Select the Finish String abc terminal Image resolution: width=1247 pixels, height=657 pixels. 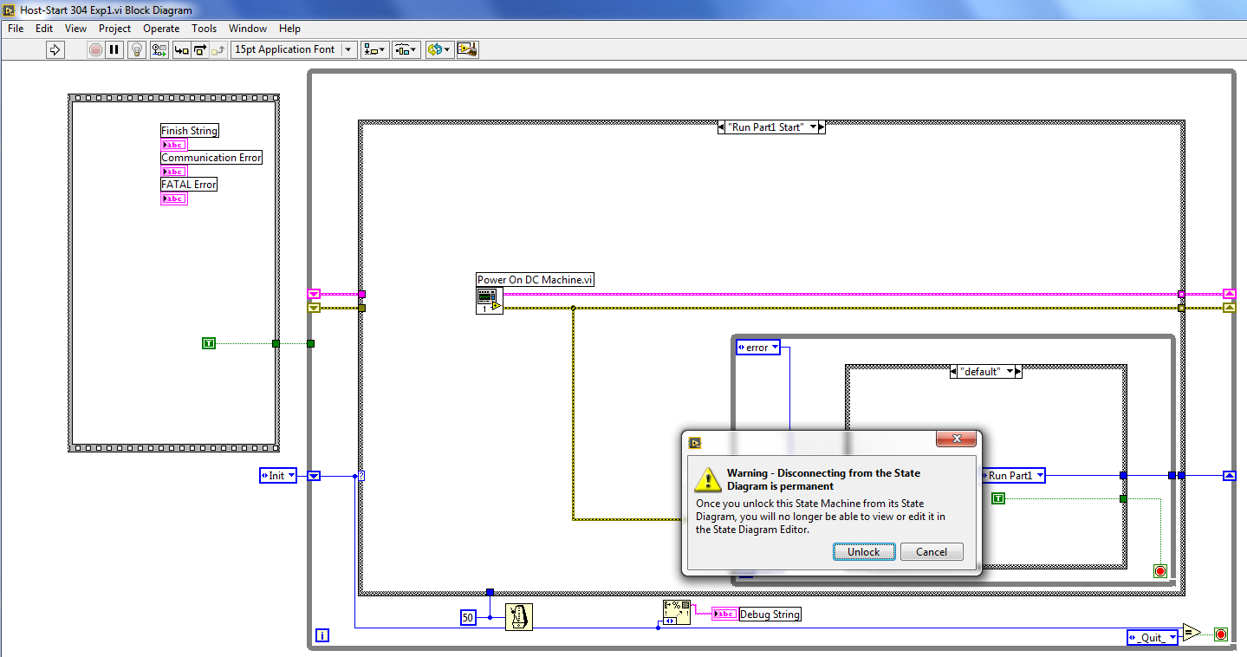(x=174, y=145)
